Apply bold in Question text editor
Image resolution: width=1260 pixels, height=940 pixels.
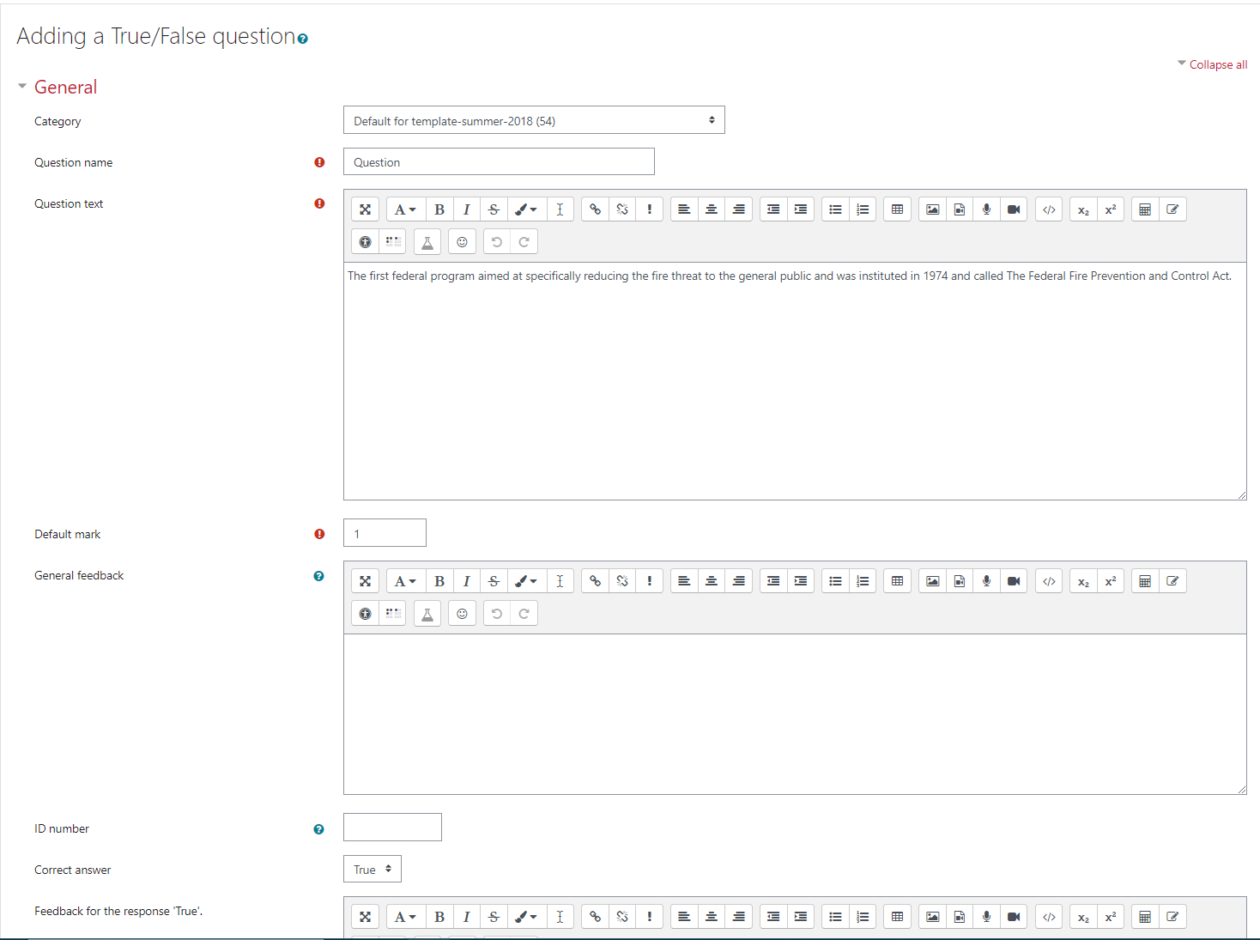point(439,209)
